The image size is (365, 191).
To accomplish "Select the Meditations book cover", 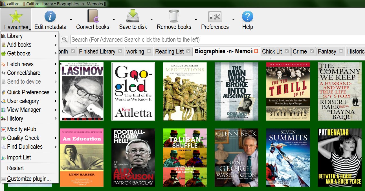I will (x=185, y=91).
